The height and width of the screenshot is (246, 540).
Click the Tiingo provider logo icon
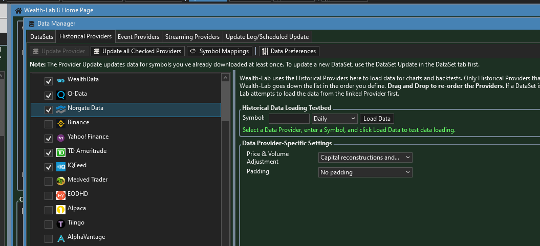[x=61, y=224]
